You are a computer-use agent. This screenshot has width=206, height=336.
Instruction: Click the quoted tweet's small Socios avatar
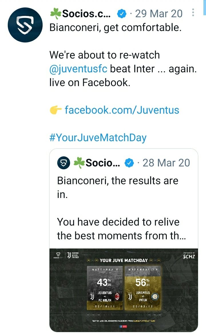click(x=64, y=163)
